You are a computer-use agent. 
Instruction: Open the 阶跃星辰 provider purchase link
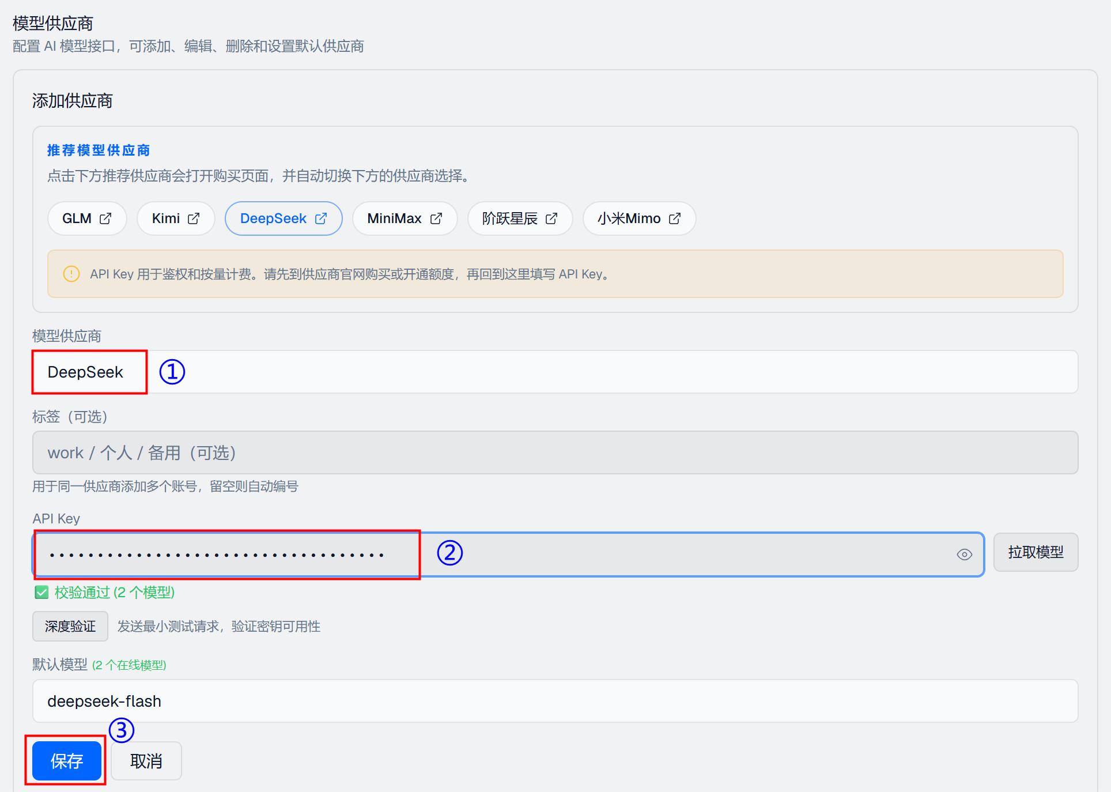point(520,218)
